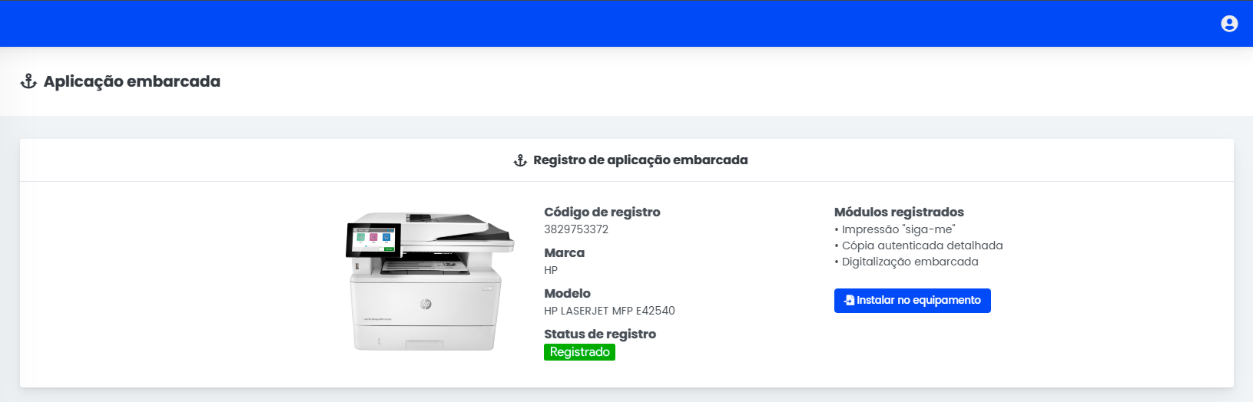This screenshot has width=1253, height=402.
Task: Click the Marca label
Action: 564,252
